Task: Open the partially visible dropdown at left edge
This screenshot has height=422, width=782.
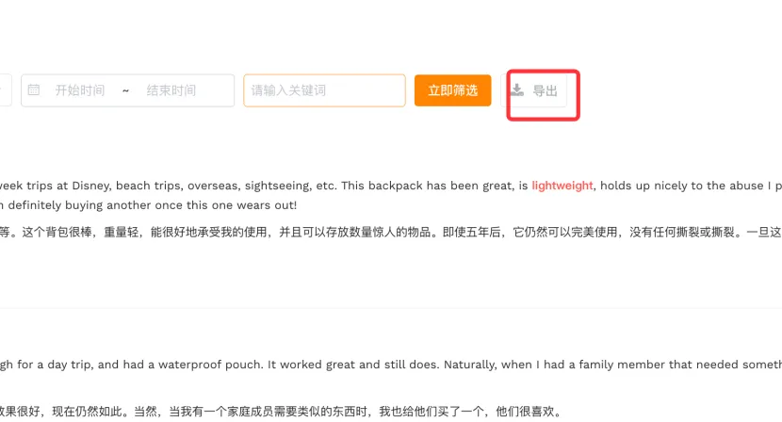Action: [5, 90]
